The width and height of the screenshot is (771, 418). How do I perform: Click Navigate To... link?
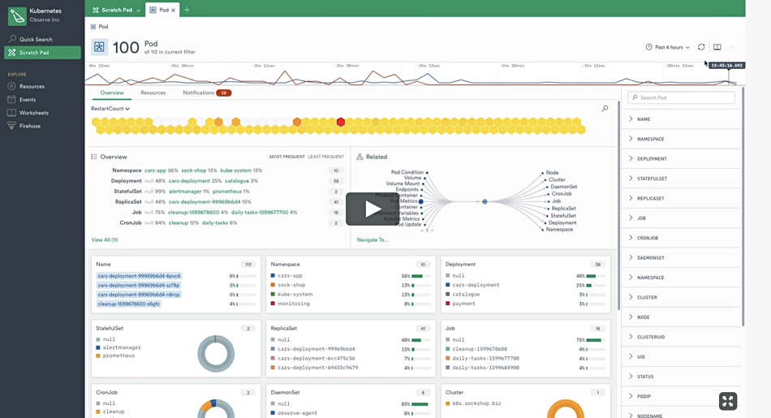pos(373,240)
